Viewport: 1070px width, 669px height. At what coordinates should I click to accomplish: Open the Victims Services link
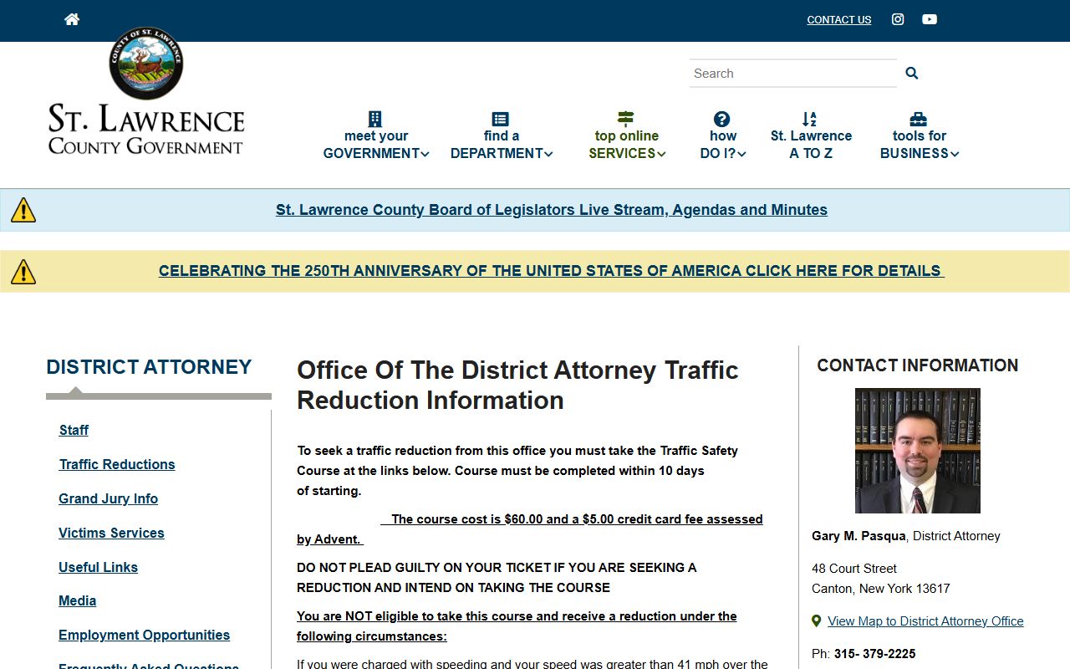(111, 533)
